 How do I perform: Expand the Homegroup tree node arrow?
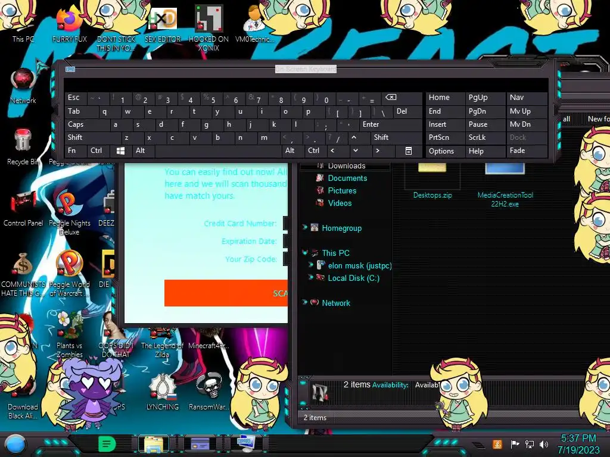pyautogui.click(x=305, y=227)
